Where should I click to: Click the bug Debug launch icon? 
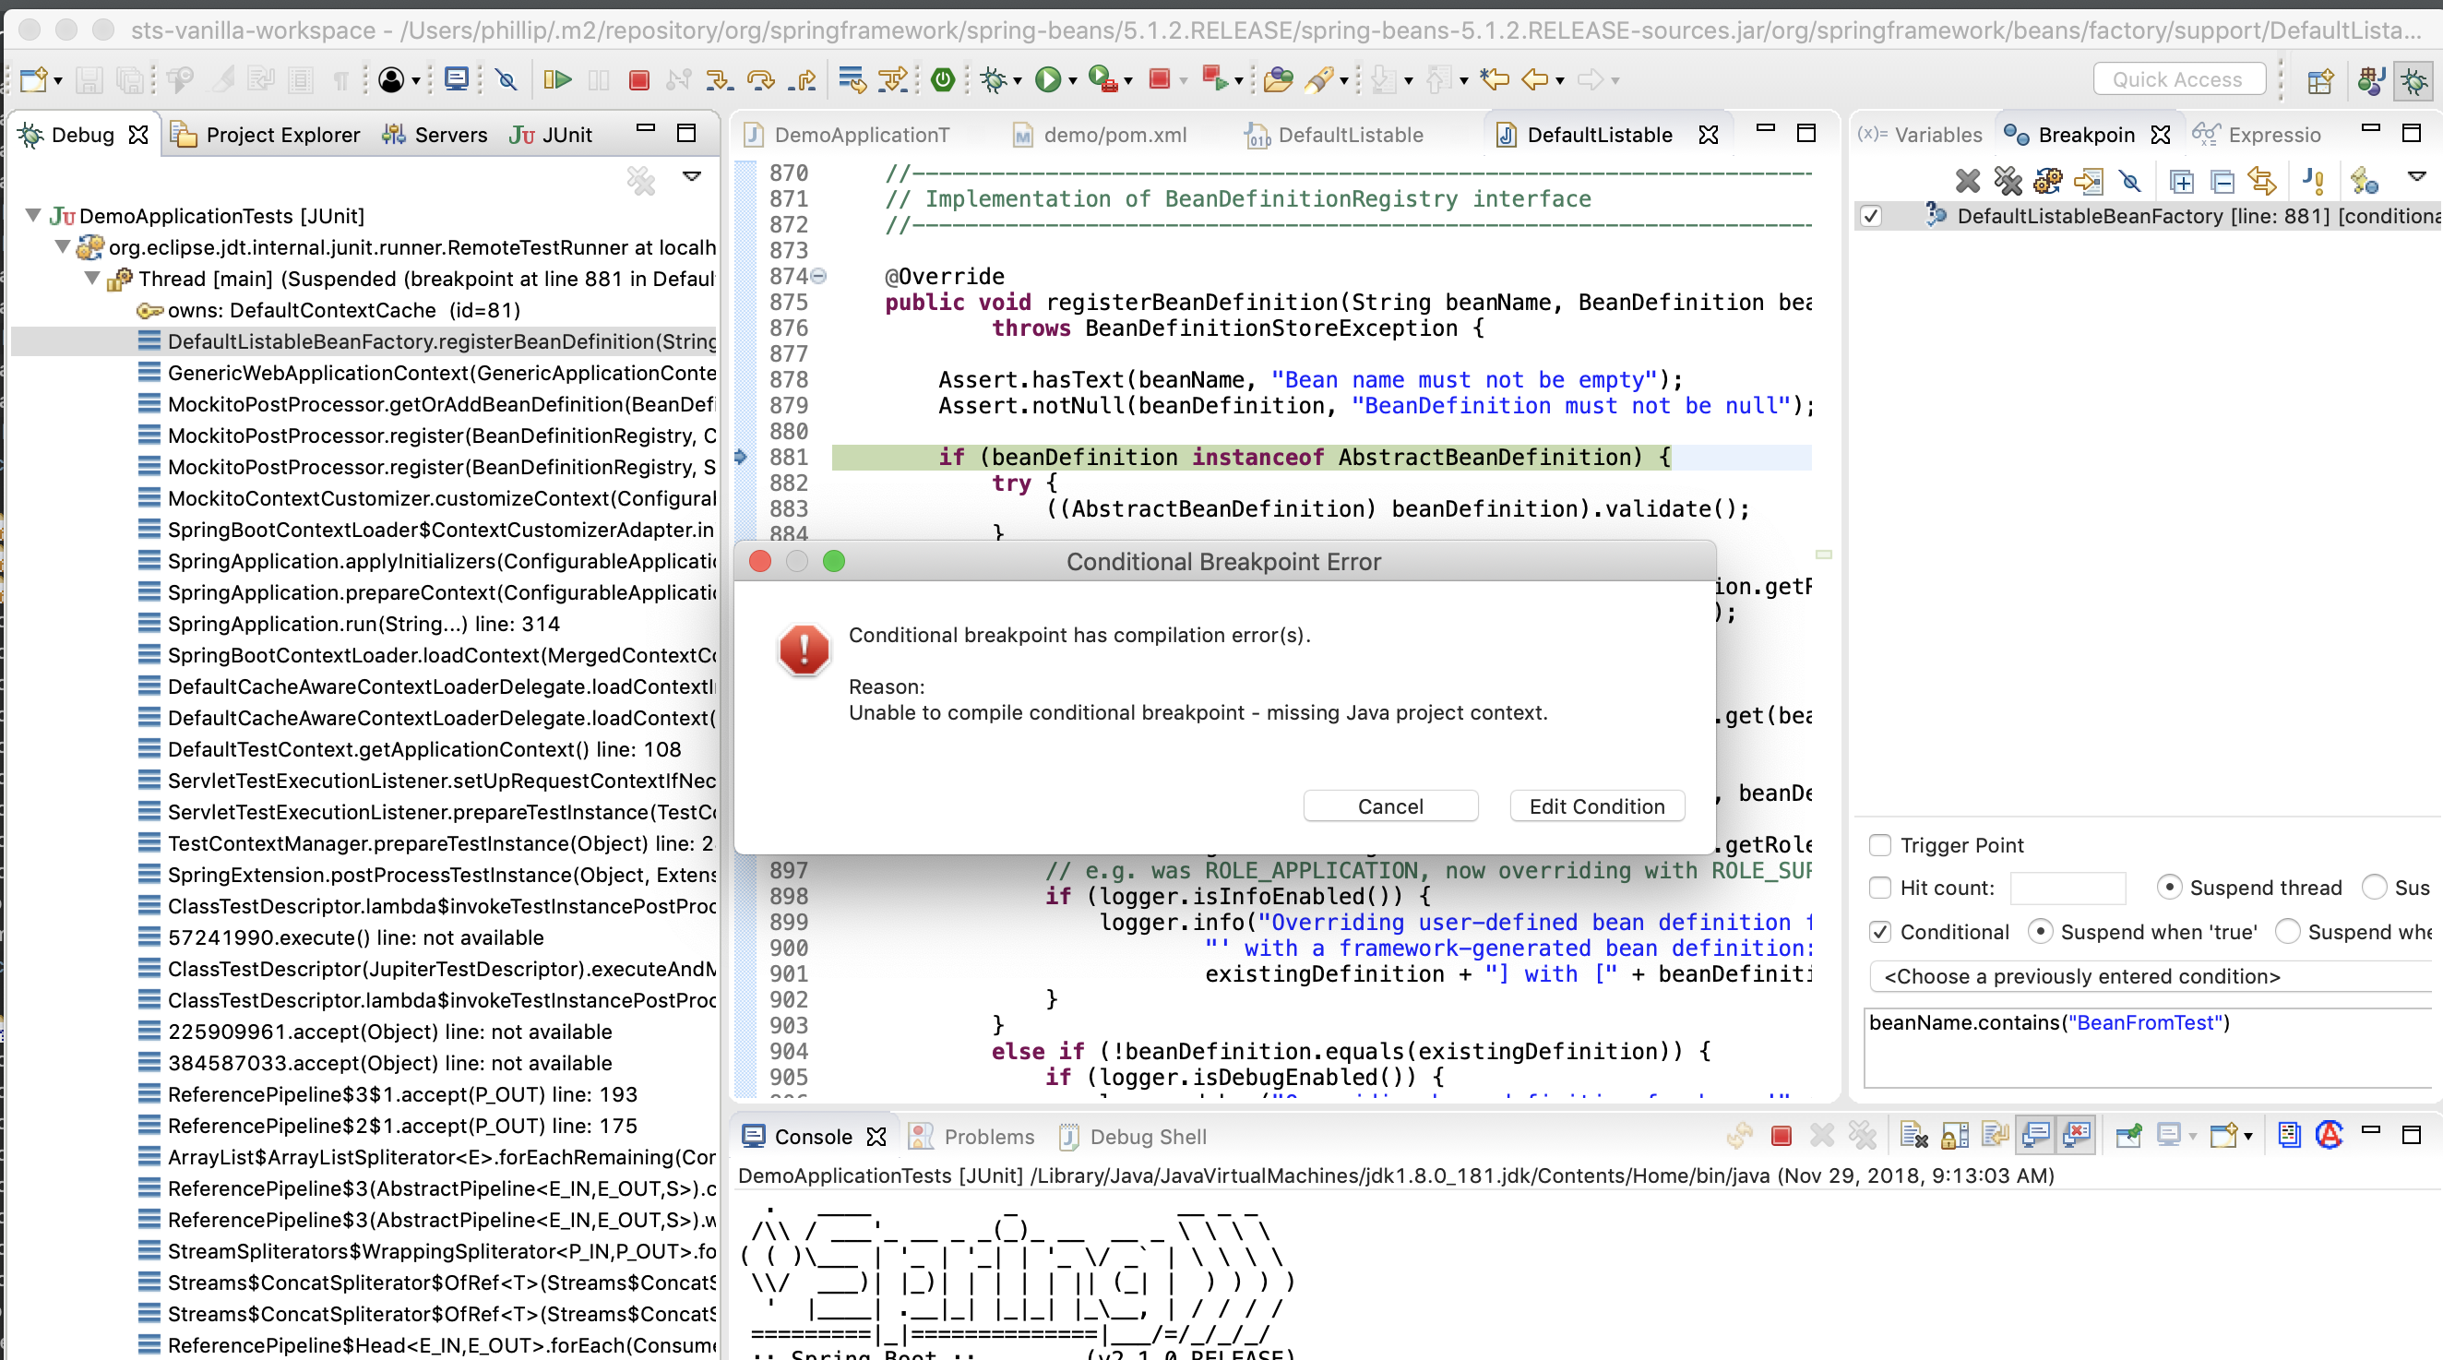coord(993,79)
